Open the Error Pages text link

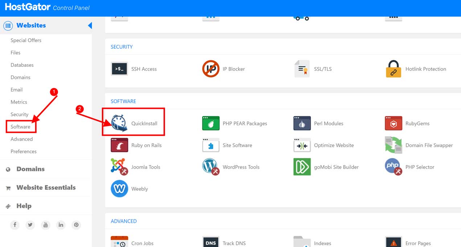click(418, 243)
